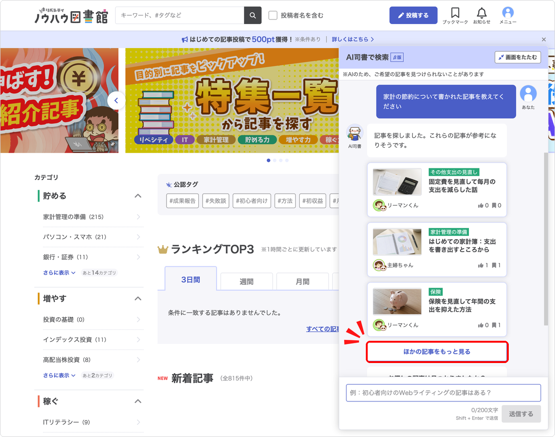Click the ノウハウ図書館 site logo
Screen dimensions: 555x437
[x=71, y=15]
